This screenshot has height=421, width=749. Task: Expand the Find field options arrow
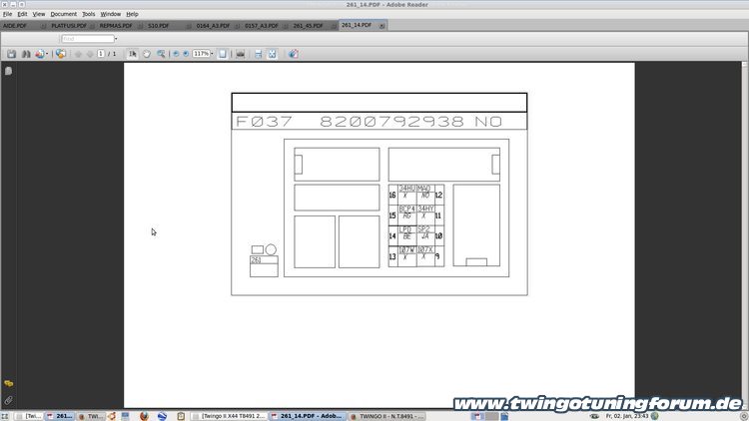(117, 39)
